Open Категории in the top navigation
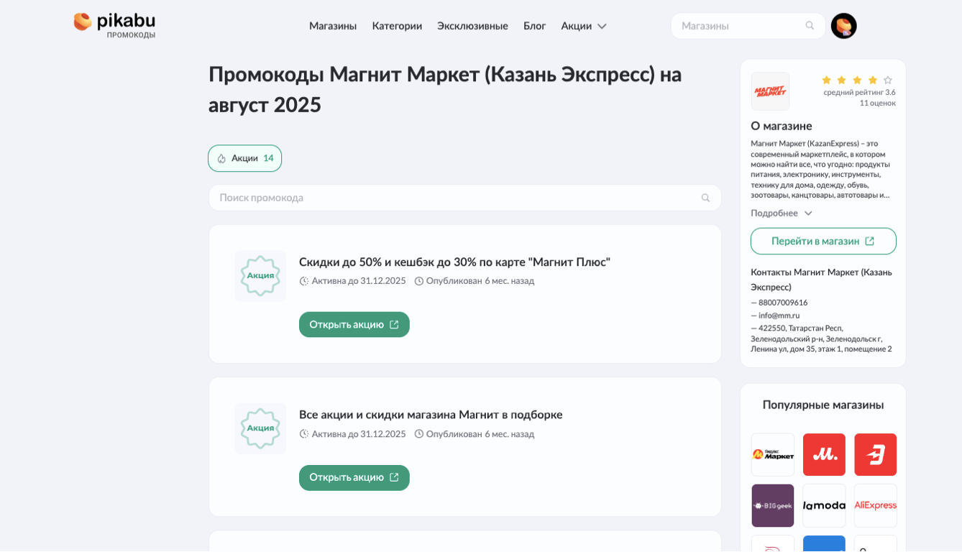This screenshot has height=552, width=962. [397, 26]
